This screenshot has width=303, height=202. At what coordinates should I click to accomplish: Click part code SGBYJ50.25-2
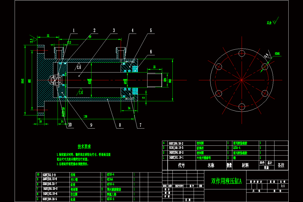(x=50, y=189)
